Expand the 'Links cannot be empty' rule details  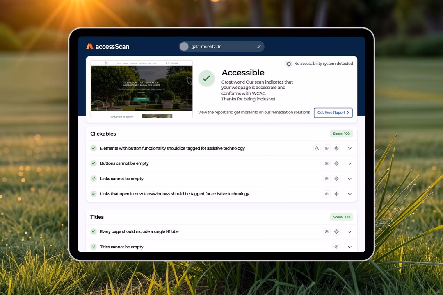pos(349,179)
